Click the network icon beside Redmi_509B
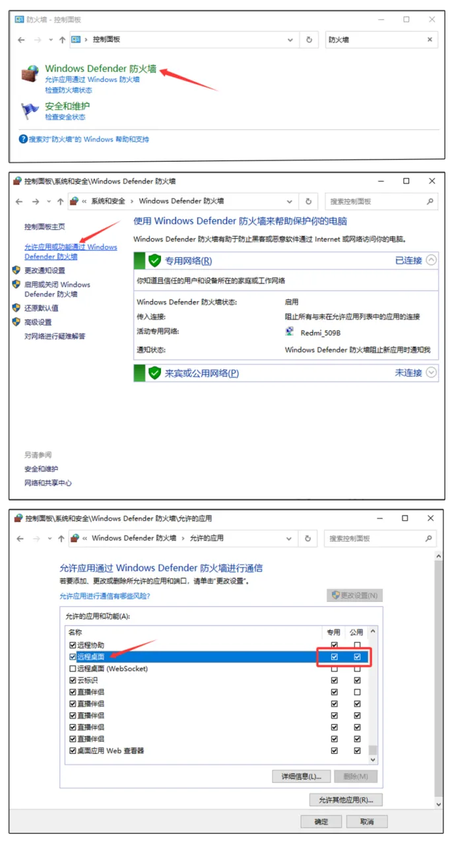This screenshot has width=452, height=845. (x=290, y=332)
